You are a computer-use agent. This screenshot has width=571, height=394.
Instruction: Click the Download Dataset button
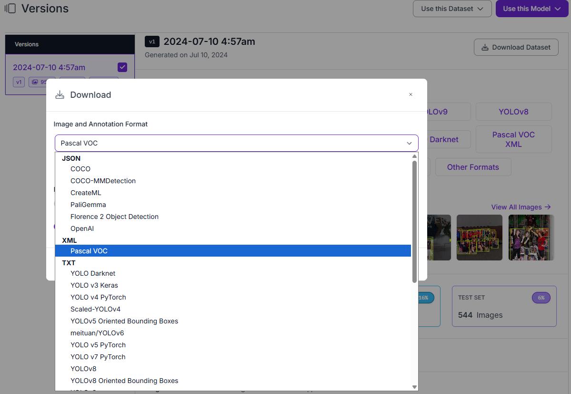click(x=516, y=47)
